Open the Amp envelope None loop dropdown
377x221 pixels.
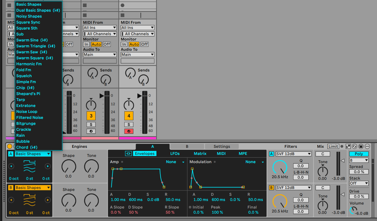pos(175,162)
